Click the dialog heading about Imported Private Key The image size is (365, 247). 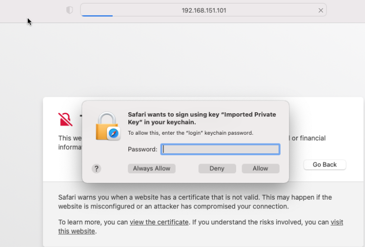202,118
